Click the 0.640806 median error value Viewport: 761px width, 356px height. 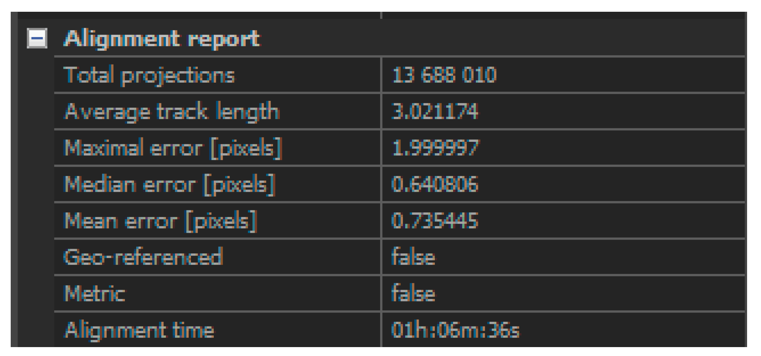pos(435,185)
